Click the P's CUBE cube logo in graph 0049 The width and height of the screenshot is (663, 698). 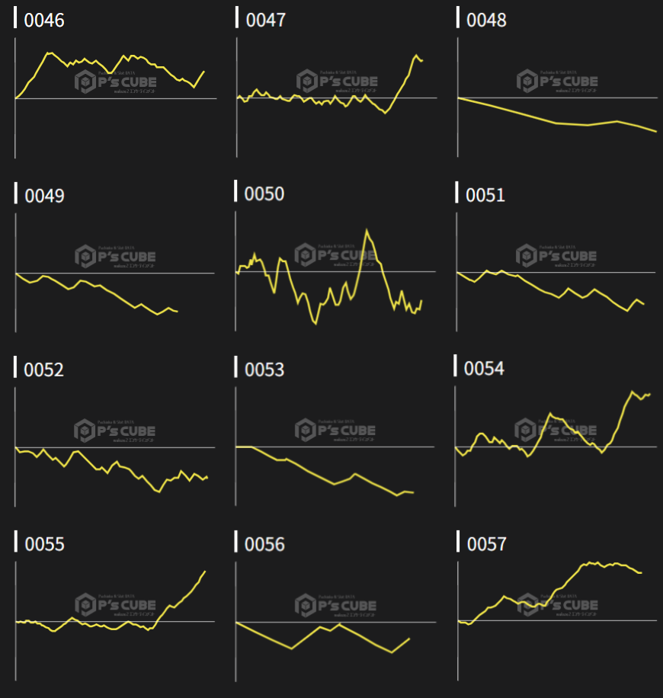pos(85,257)
